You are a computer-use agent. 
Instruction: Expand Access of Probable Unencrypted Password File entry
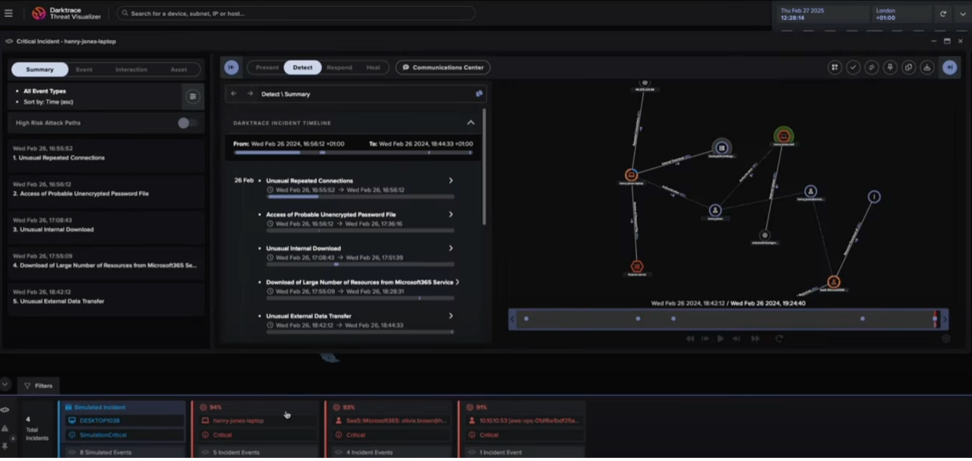[x=451, y=215]
